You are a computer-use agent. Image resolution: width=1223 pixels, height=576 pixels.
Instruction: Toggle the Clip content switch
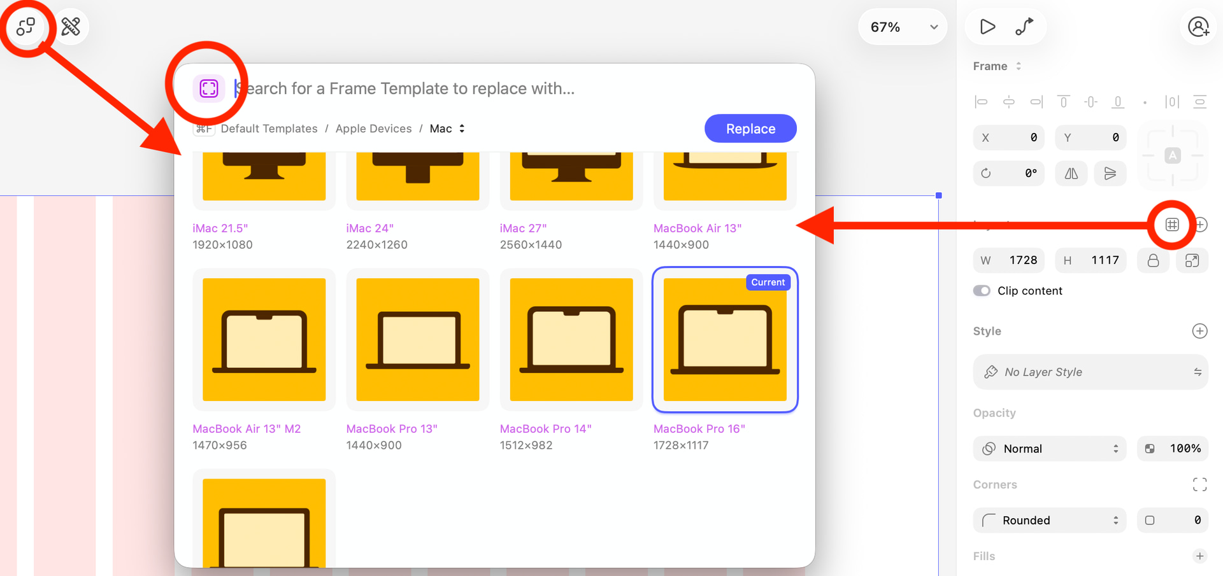tap(982, 291)
